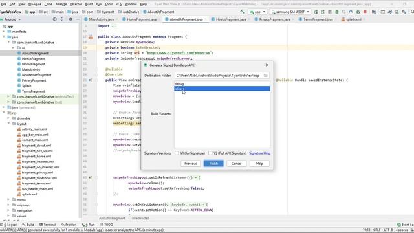Click the Debug app bug icon
The width and height of the screenshot is (414, 233).
click(x=337, y=12)
